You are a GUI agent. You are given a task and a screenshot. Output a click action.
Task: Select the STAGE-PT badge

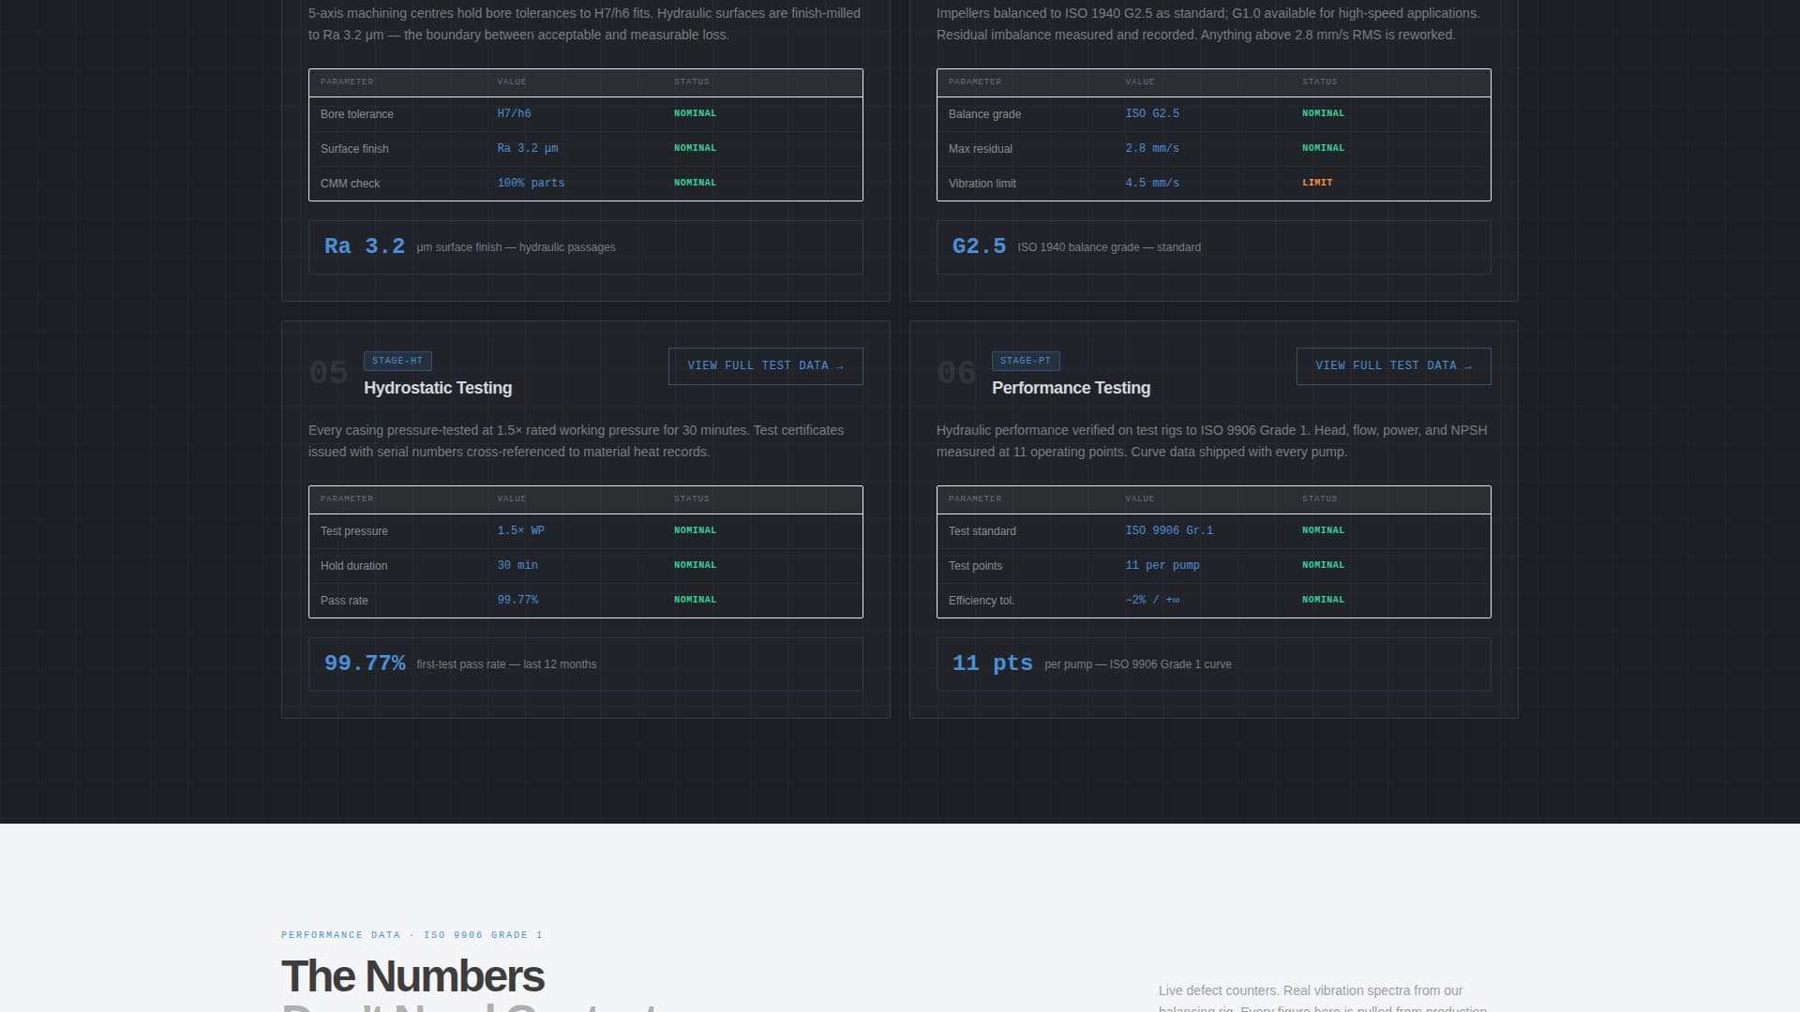click(x=1026, y=360)
